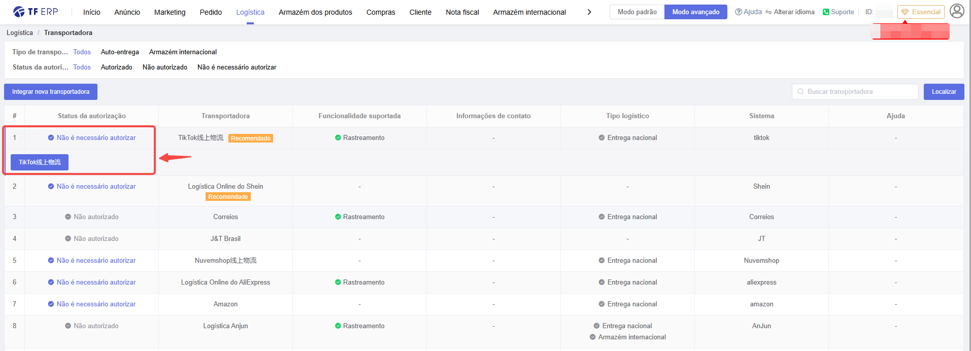
Task: Click the search magnifier icon in search box
Action: click(x=800, y=92)
